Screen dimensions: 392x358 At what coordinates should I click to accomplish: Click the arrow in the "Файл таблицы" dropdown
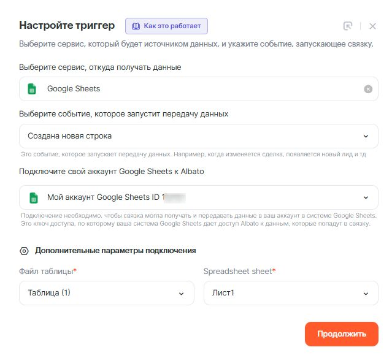click(181, 293)
